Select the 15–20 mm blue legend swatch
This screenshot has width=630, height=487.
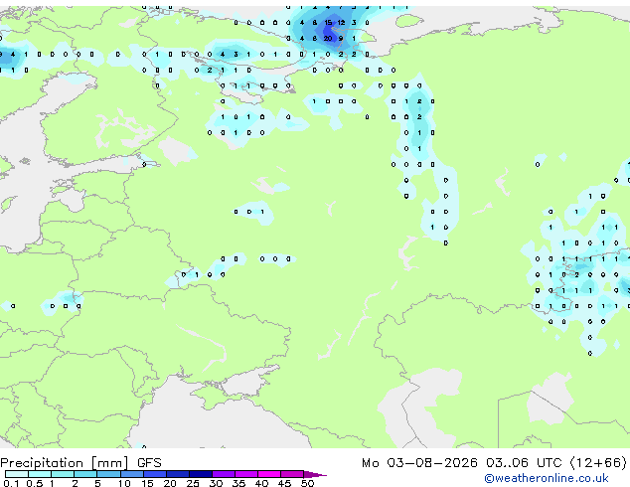pyautogui.click(x=155, y=474)
